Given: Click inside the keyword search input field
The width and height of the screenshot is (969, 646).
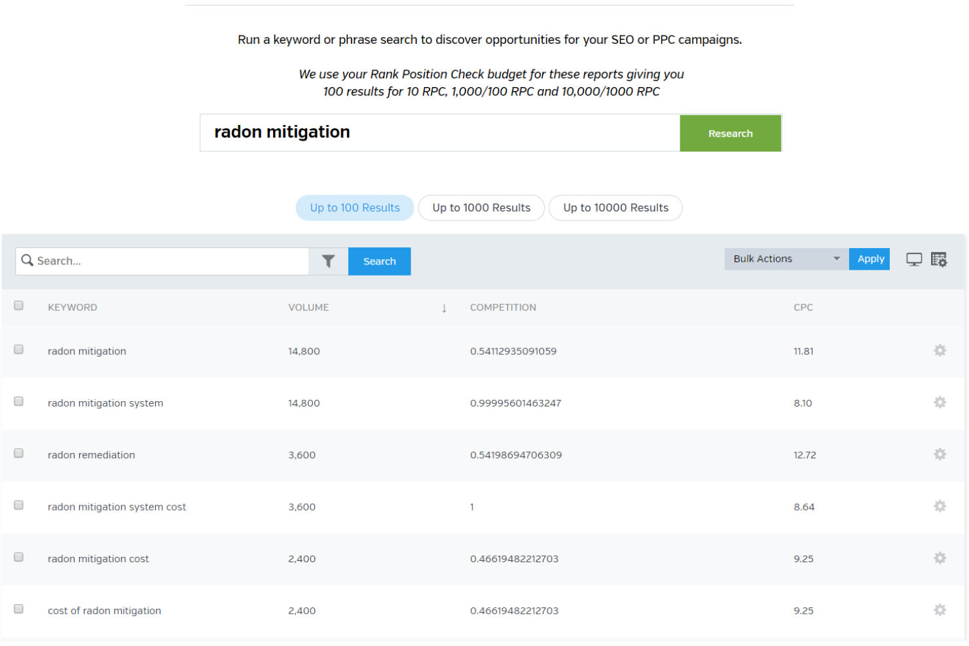Looking at the screenshot, I should 164,260.
